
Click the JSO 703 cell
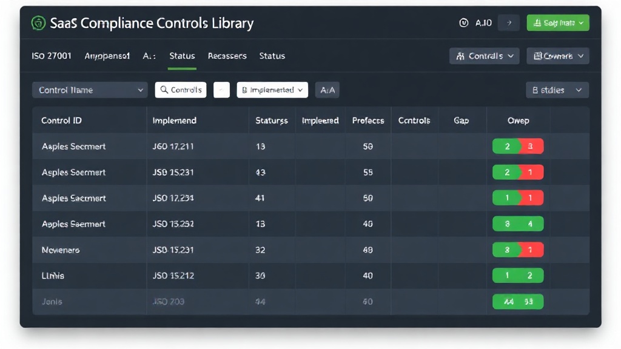pos(169,302)
